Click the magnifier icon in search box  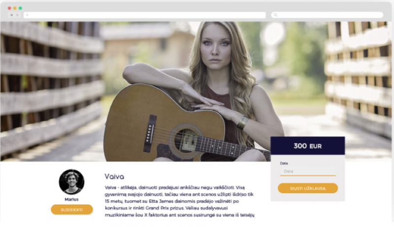(275, 15)
